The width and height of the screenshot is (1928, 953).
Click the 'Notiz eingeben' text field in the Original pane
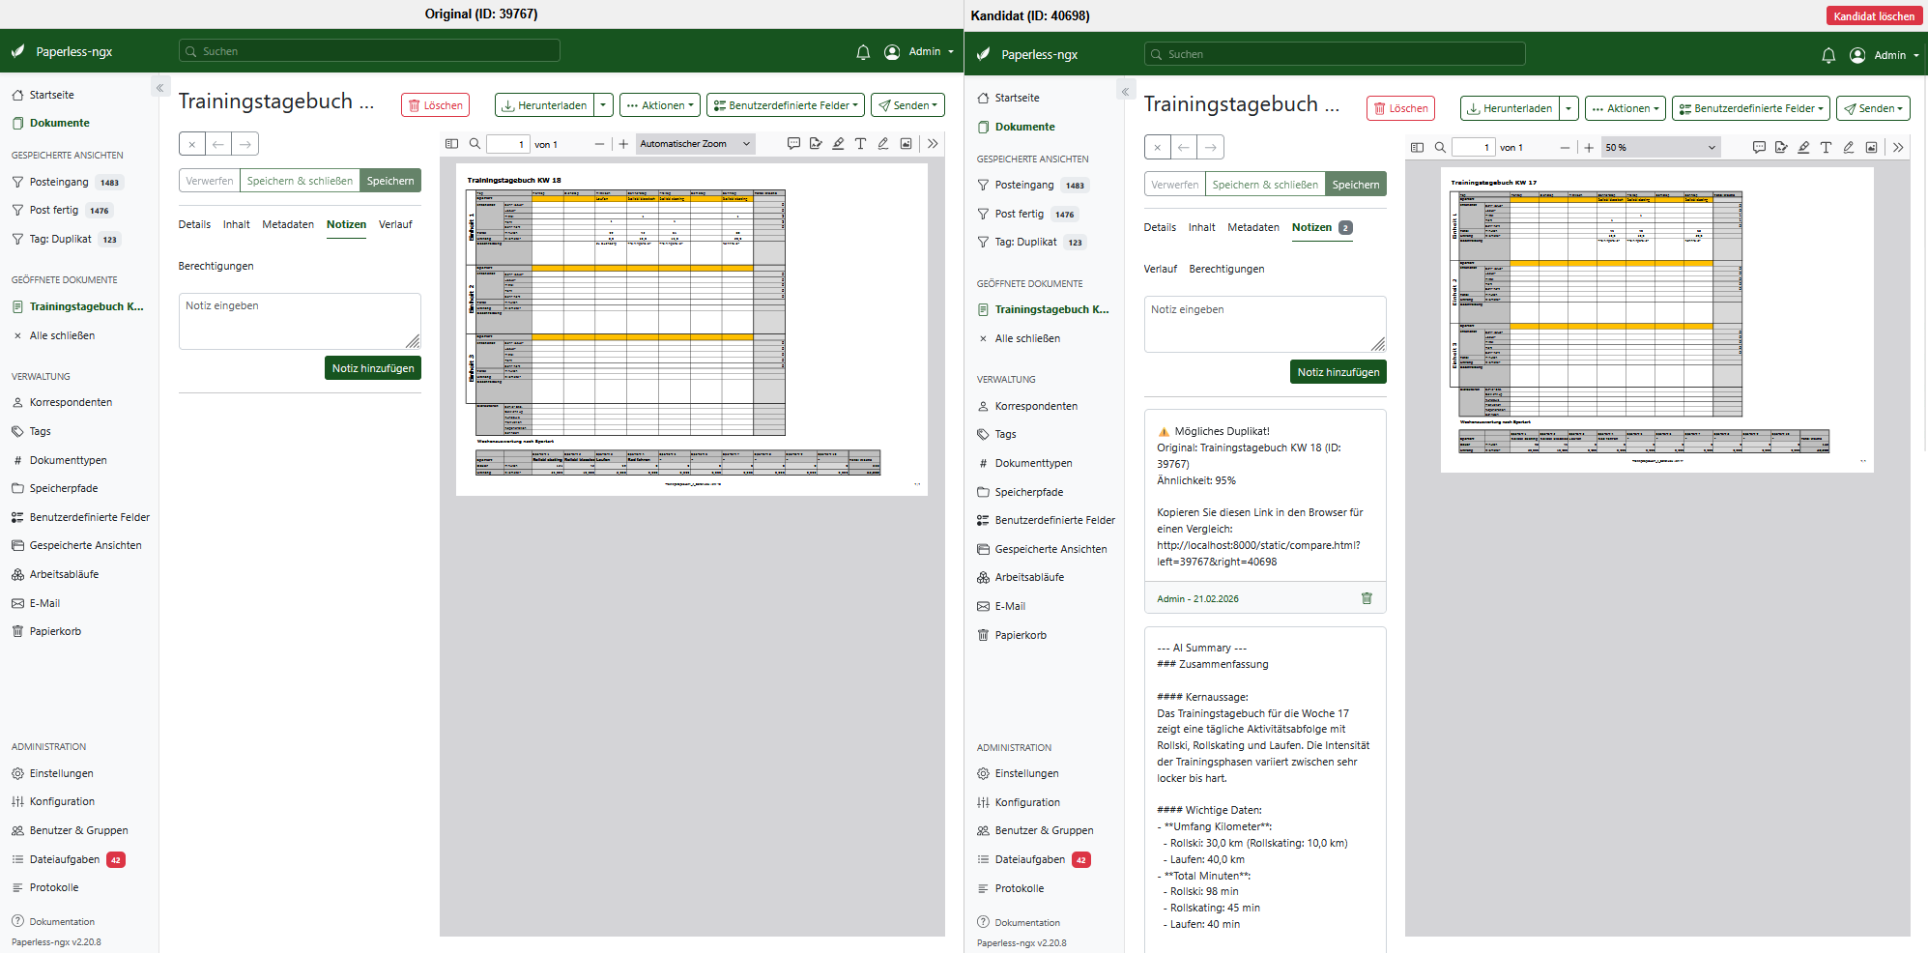point(300,321)
